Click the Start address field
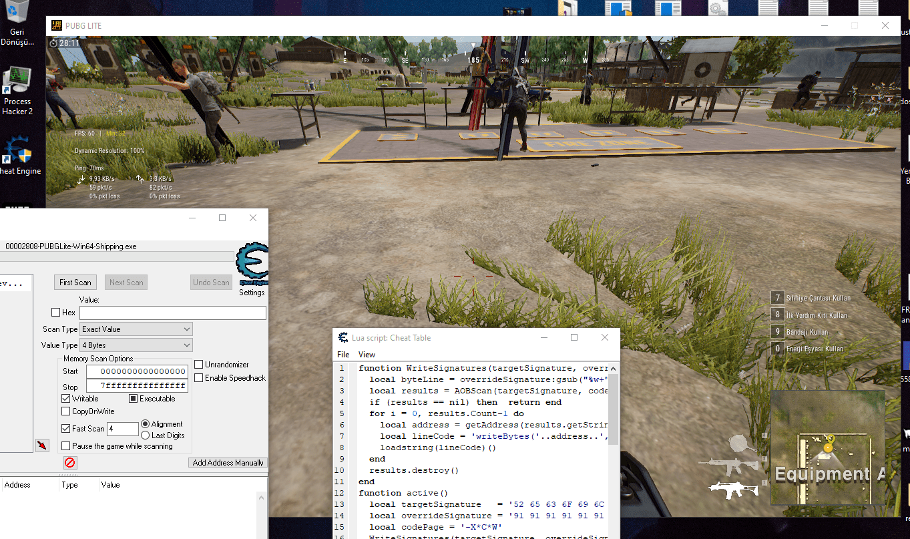This screenshot has width=910, height=539. 137,371
